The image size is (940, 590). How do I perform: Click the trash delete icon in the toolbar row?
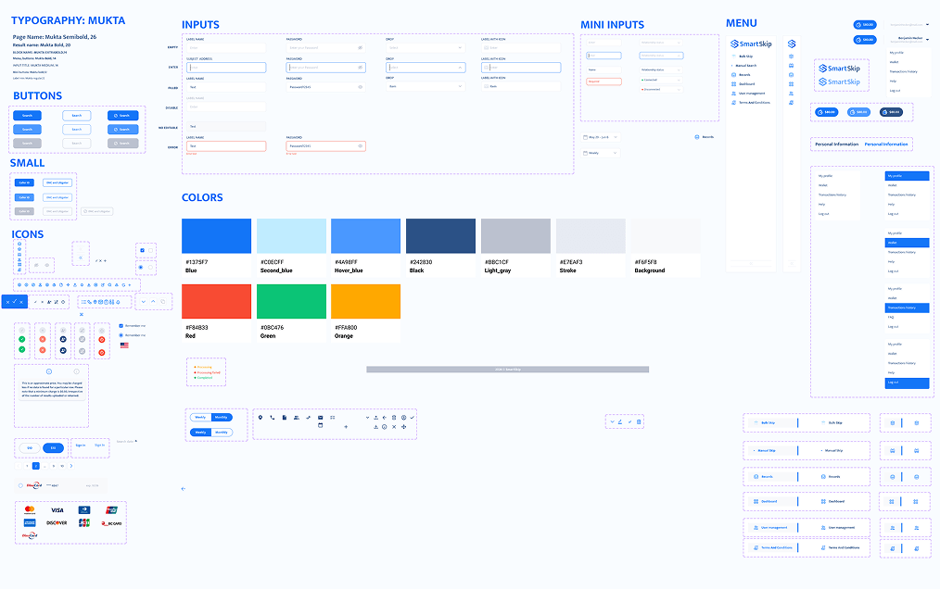[394, 417]
